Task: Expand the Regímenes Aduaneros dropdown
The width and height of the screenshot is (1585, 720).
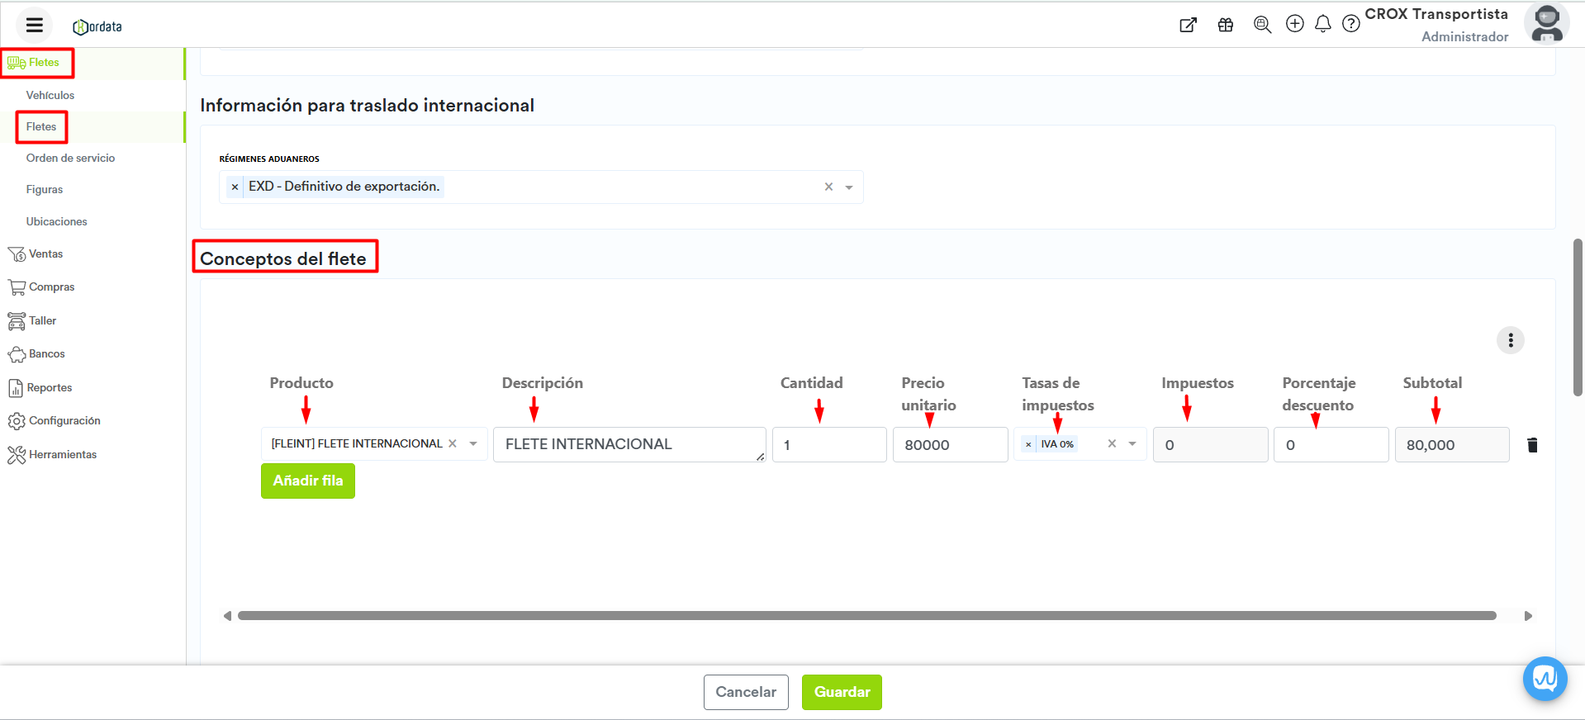Action: point(849,187)
